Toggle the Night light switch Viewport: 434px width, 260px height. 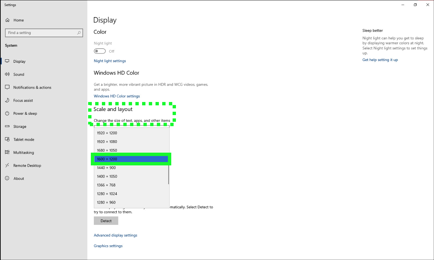coord(100,51)
